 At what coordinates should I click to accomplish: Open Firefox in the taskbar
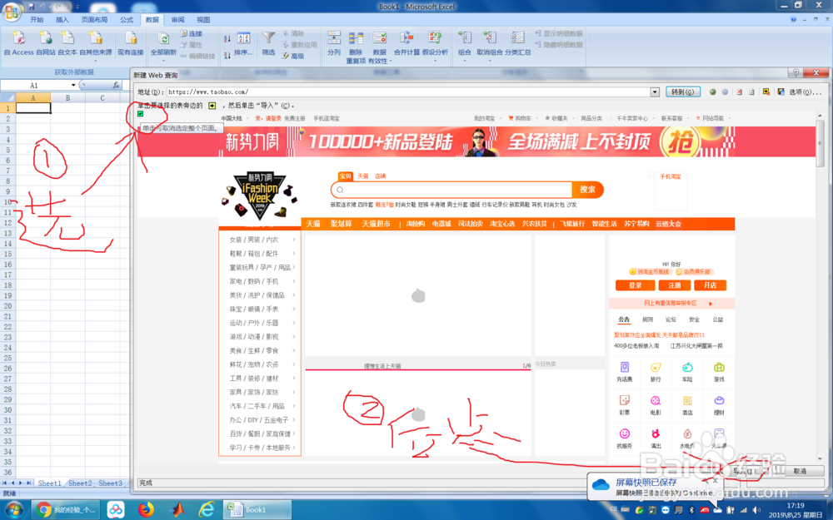click(146, 510)
